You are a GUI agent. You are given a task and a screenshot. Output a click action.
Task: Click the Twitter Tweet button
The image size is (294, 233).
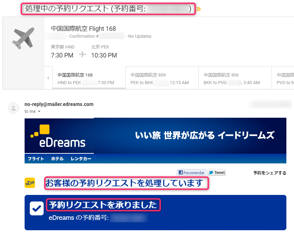tap(216, 172)
